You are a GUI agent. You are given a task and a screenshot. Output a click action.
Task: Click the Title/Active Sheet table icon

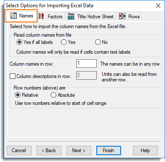point(71,16)
